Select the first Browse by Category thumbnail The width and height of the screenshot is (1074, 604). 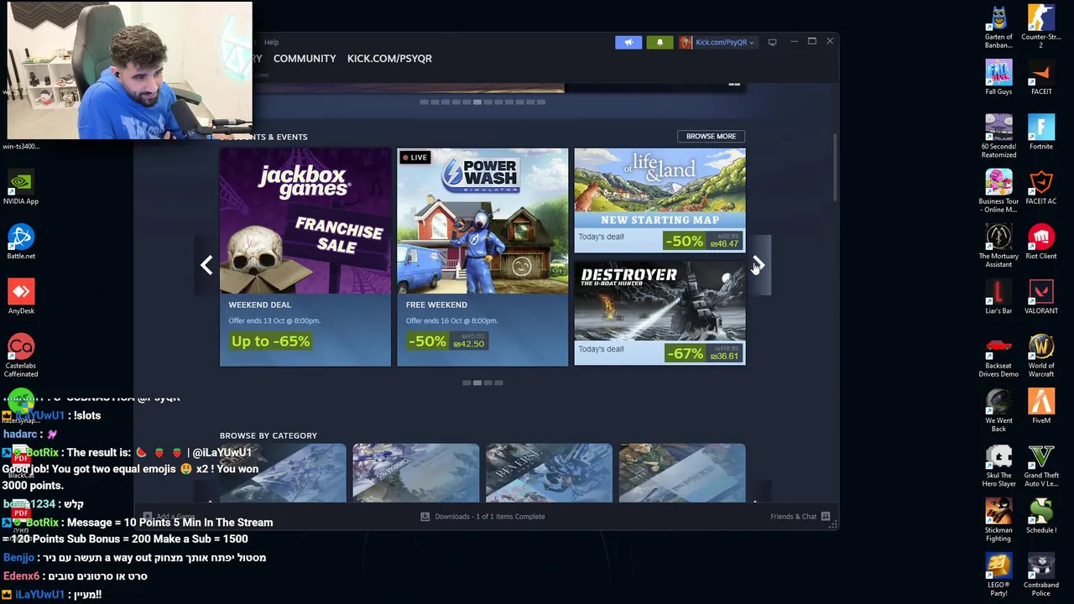tap(283, 473)
